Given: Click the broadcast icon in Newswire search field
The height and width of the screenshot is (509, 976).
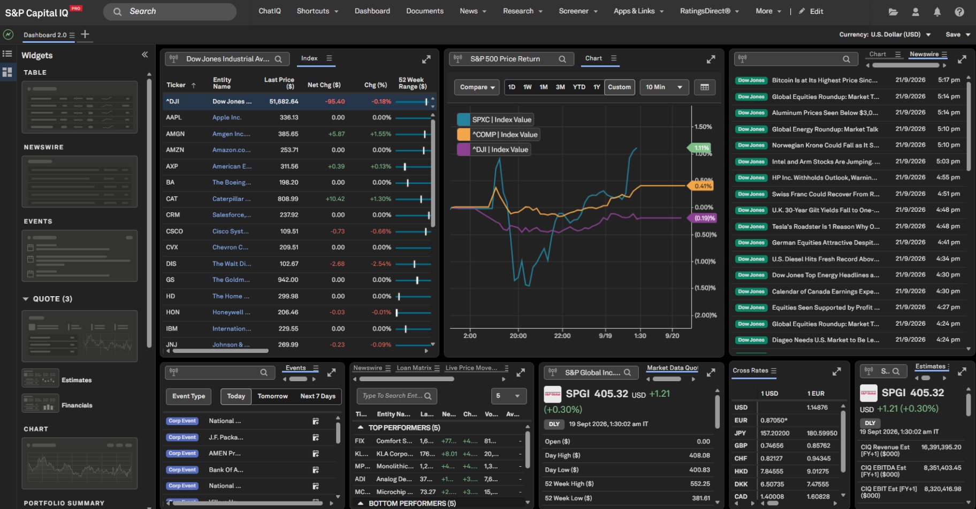Looking at the screenshot, I should (742, 58).
